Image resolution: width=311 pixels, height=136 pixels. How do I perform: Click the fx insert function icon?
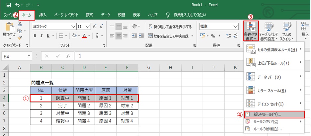(68, 56)
